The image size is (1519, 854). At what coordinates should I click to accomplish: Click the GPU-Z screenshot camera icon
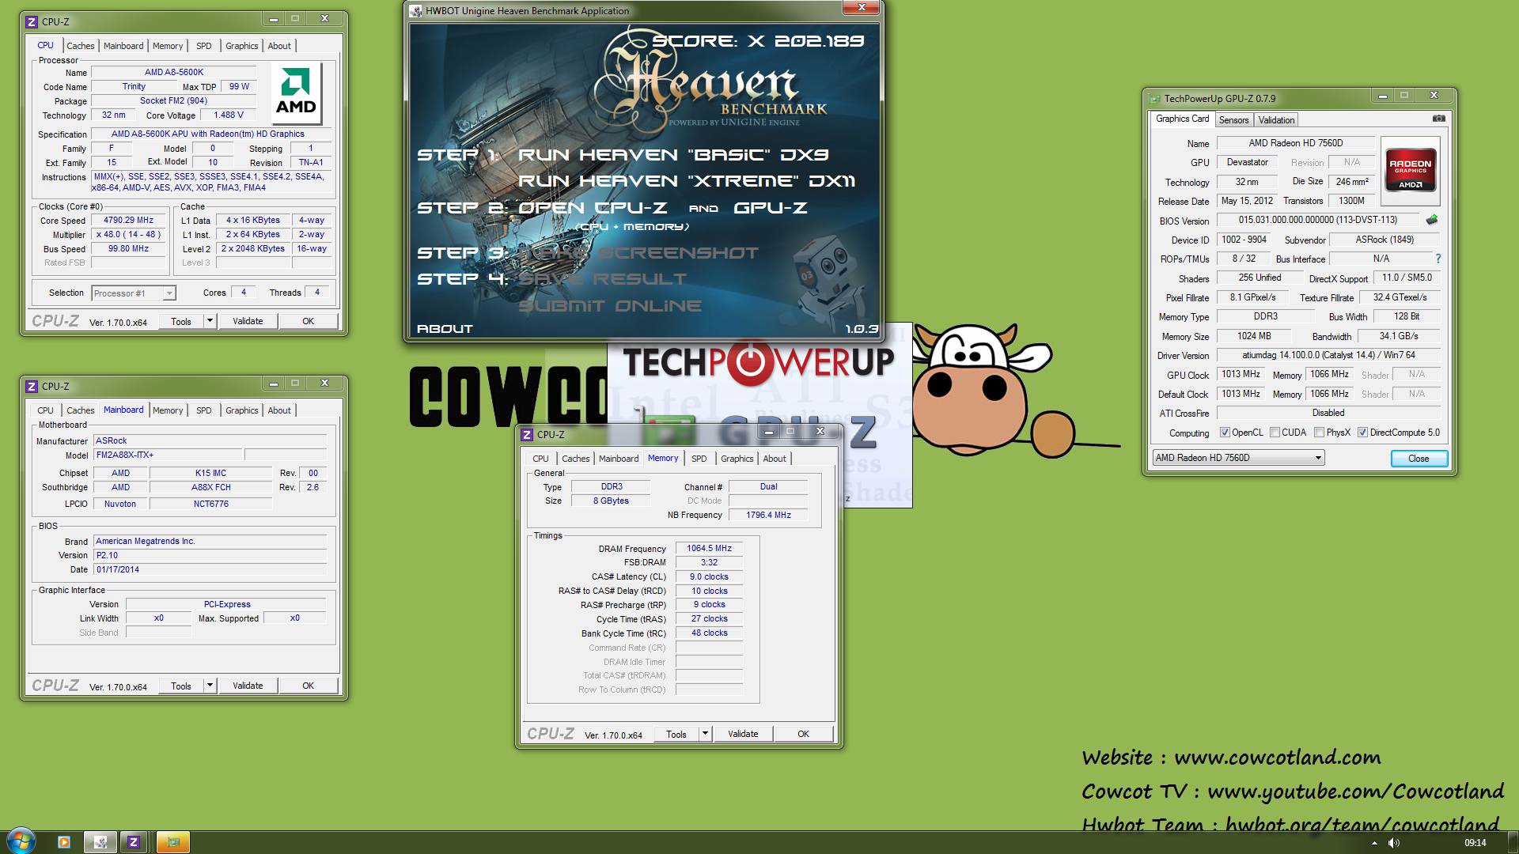coord(1438,119)
